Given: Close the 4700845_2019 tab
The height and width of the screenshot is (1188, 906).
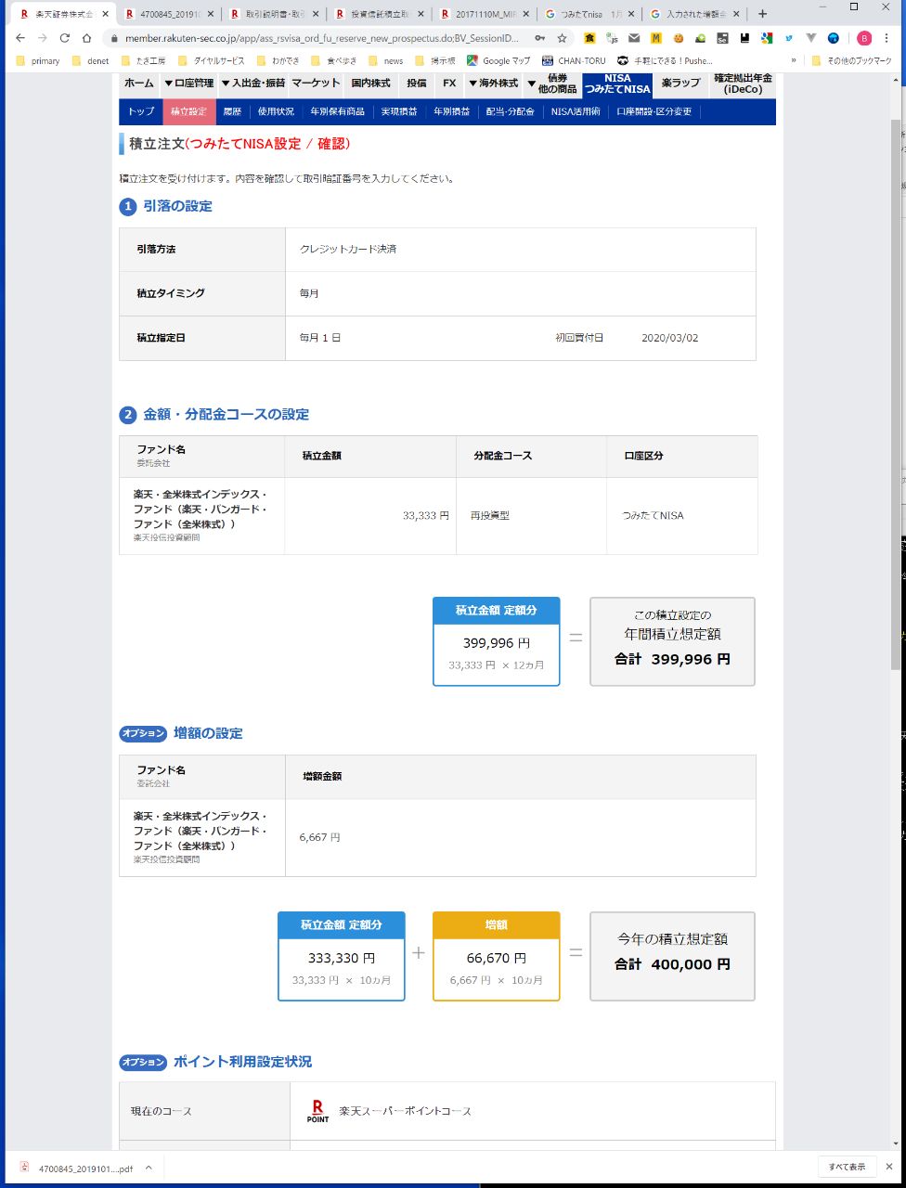Looking at the screenshot, I should point(211,14).
